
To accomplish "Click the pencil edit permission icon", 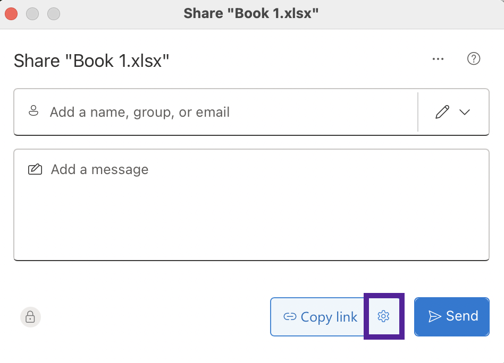I will [442, 112].
